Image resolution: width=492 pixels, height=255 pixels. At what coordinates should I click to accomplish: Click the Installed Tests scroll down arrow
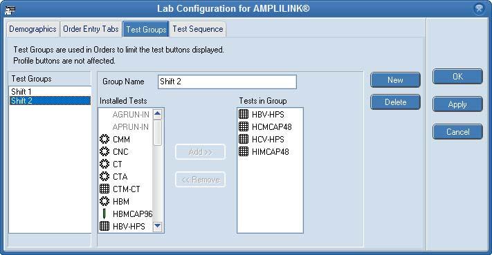(157, 226)
